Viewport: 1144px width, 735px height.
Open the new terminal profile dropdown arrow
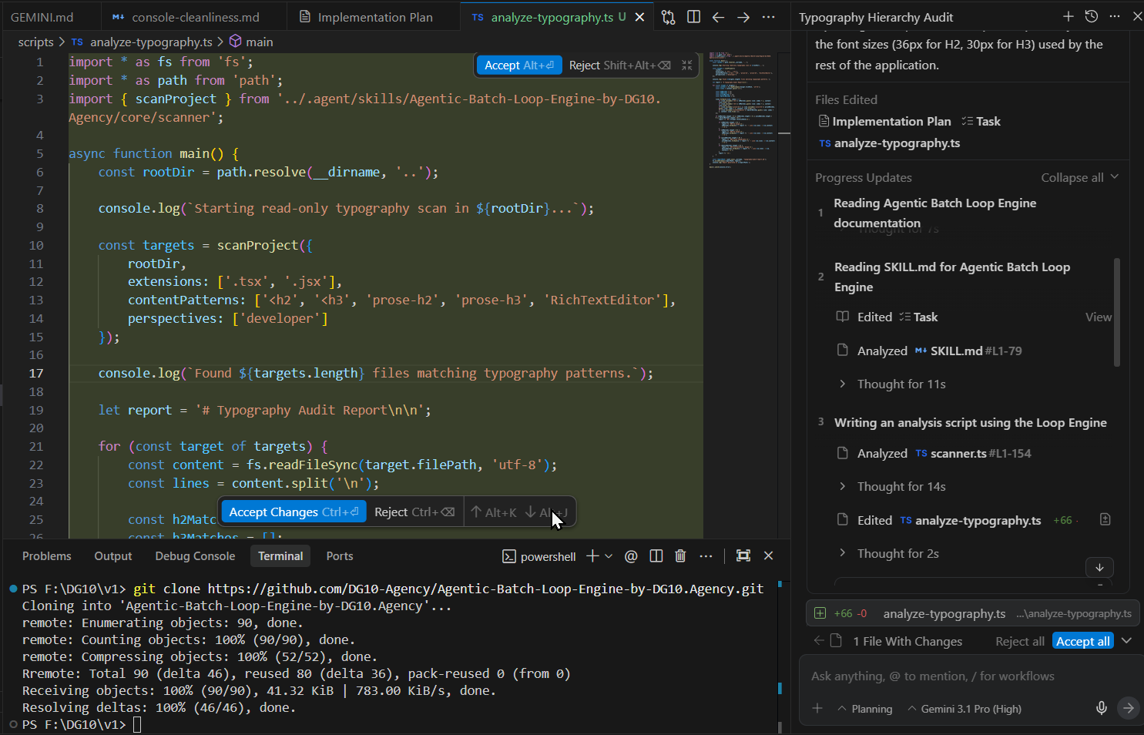coord(609,556)
